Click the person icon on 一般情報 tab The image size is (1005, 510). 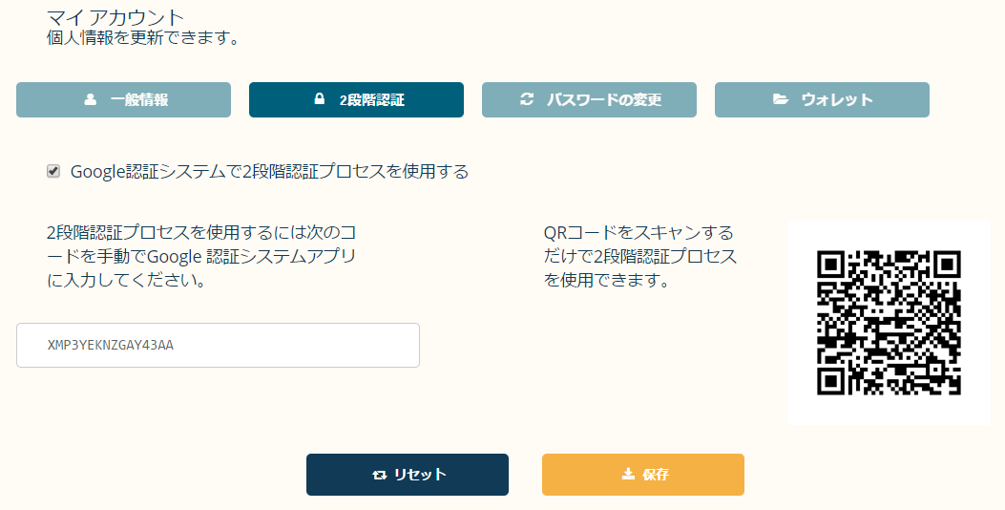point(91,99)
